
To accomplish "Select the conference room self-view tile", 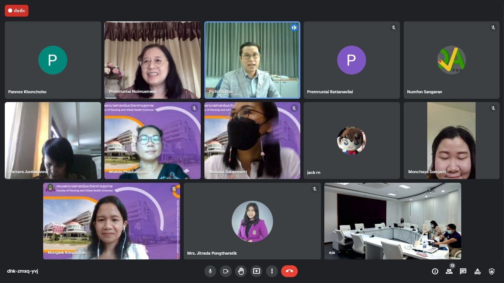I will click(x=393, y=221).
